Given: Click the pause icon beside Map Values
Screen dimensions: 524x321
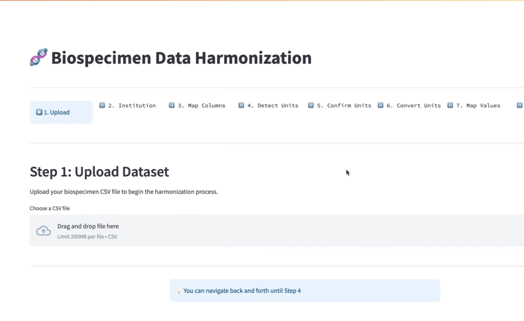Looking at the screenshot, I should pos(450,105).
